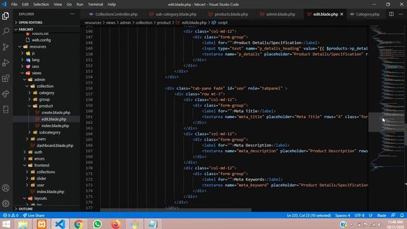Click 'collection' in the breadcrumb path

tap(144, 23)
